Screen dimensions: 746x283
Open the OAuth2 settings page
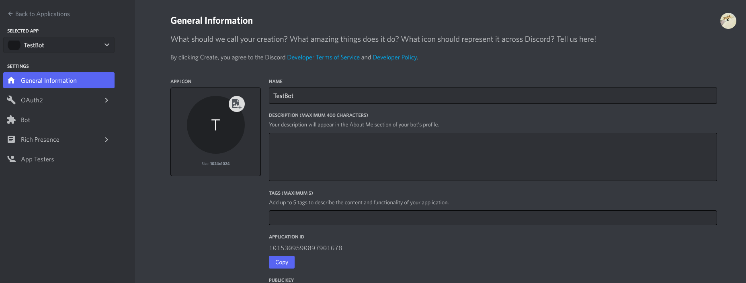pyautogui.click(x=59, y=100)
